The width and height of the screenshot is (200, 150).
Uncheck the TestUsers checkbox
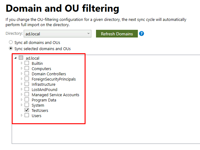pyautogui.click(x=27, y=110)
